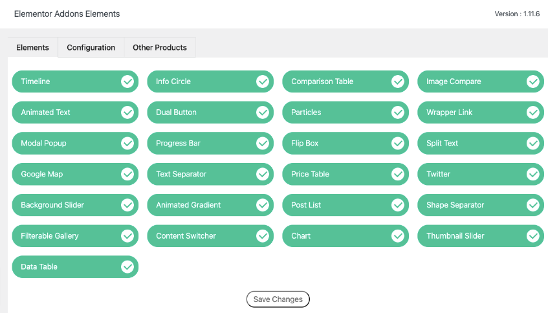
Task: Click the checkmark icon on Comparison Table
Action: 398,81
